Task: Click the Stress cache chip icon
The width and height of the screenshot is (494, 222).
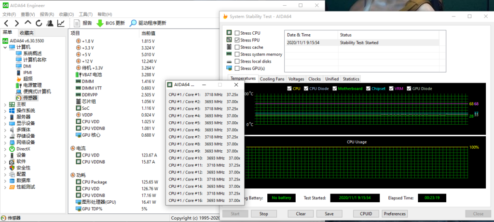Action: pos(229,47)
